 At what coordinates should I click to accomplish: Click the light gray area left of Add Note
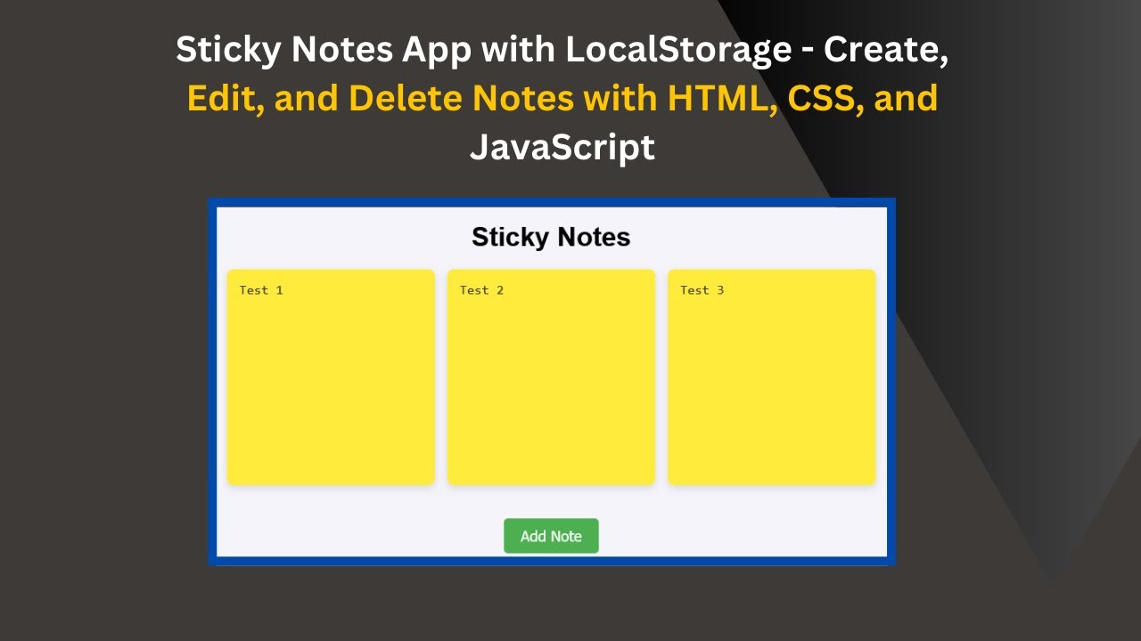coord(357,534)
